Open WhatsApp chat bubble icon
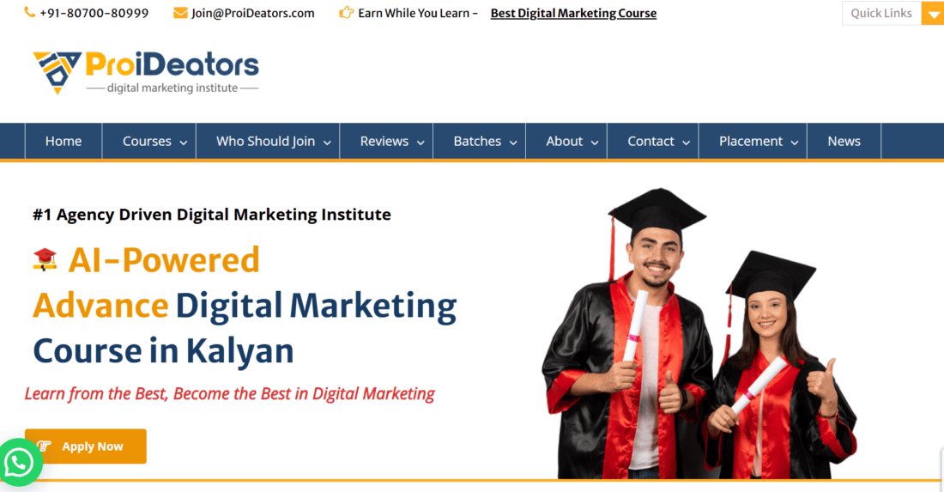Screen dimensions: 944x492 (19, 463)
